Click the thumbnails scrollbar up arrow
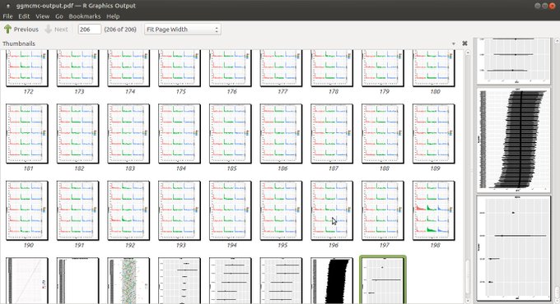Screen dimensions: 560x304 point(467,53)
